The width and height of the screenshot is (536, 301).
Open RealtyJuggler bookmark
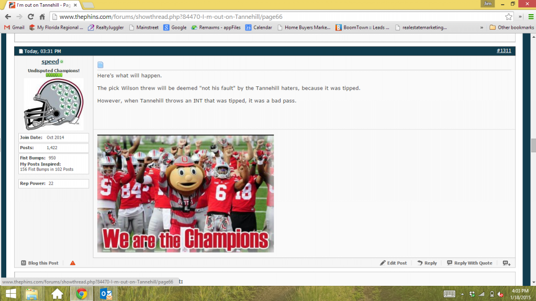click(106, 27)
